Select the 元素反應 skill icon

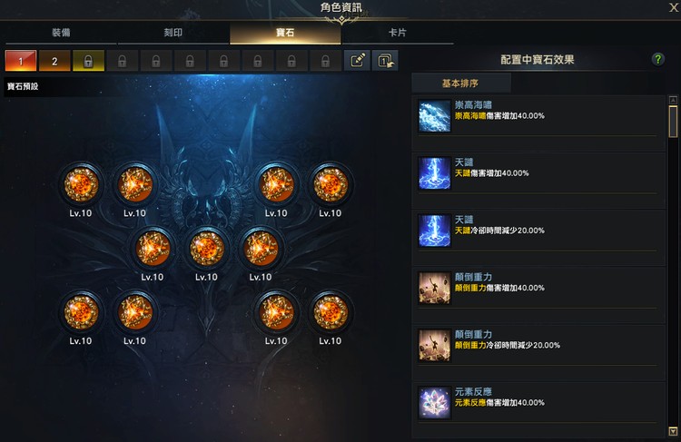click(x=434, y=402)
